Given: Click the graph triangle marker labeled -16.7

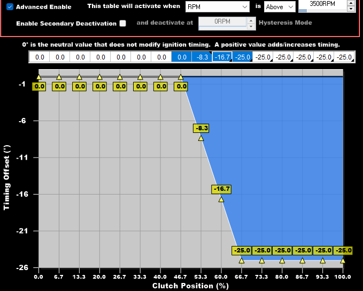Looking at the screenshot, I should click(x=221, y=199).
